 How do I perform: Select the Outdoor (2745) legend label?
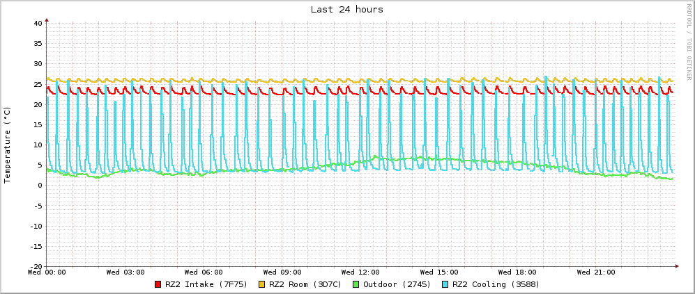pos(397,284)
